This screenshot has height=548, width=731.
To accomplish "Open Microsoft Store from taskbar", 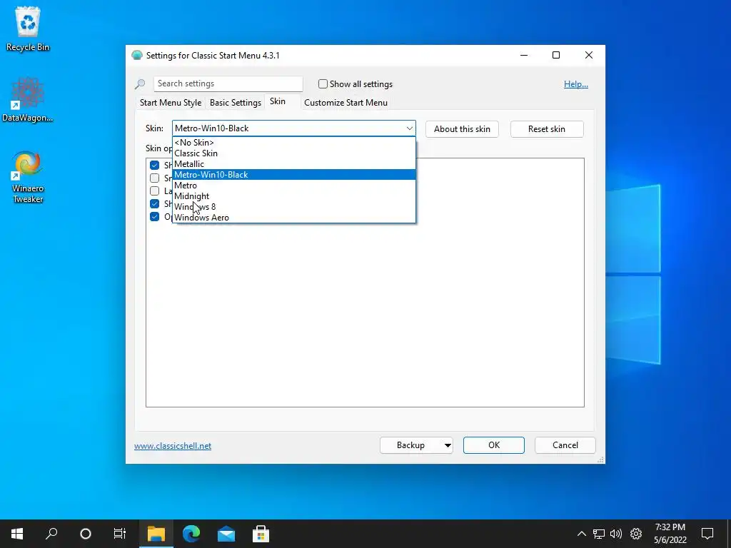I will click(261, 534).
